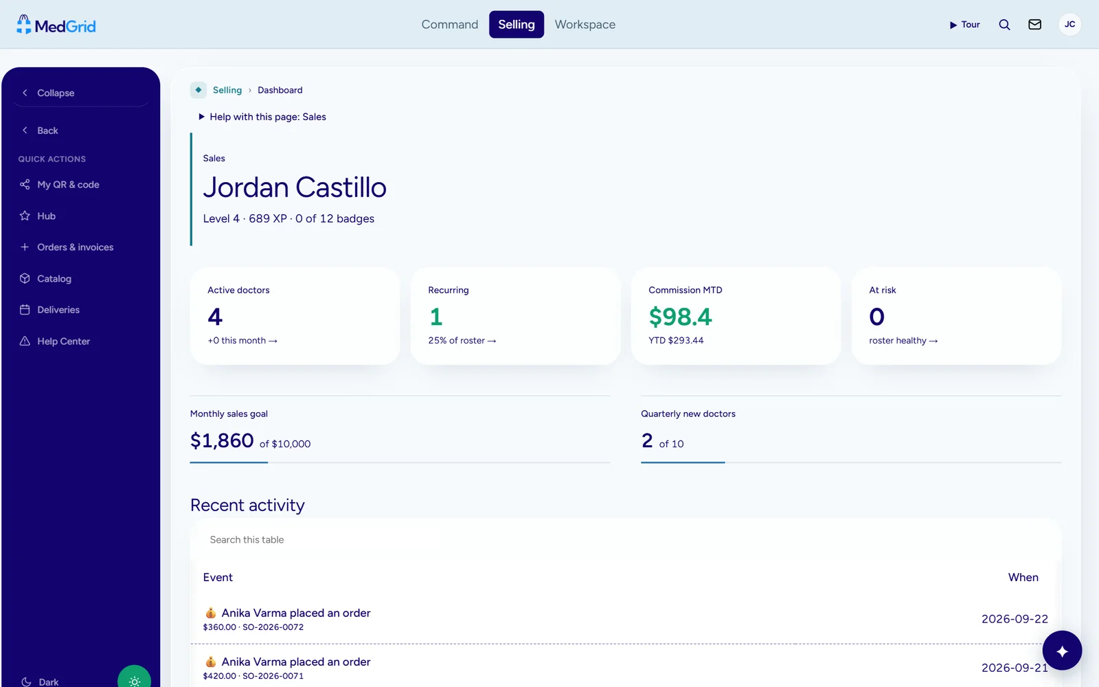The height and width of the screenshot is (687, 1099).
Task: Click the Dark mode moon icon
Action: 26,682
